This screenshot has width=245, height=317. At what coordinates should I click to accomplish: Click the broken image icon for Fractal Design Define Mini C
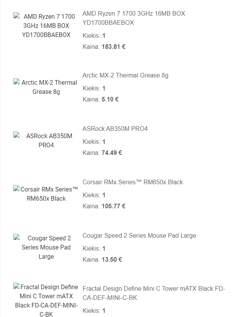coord(16,286)
